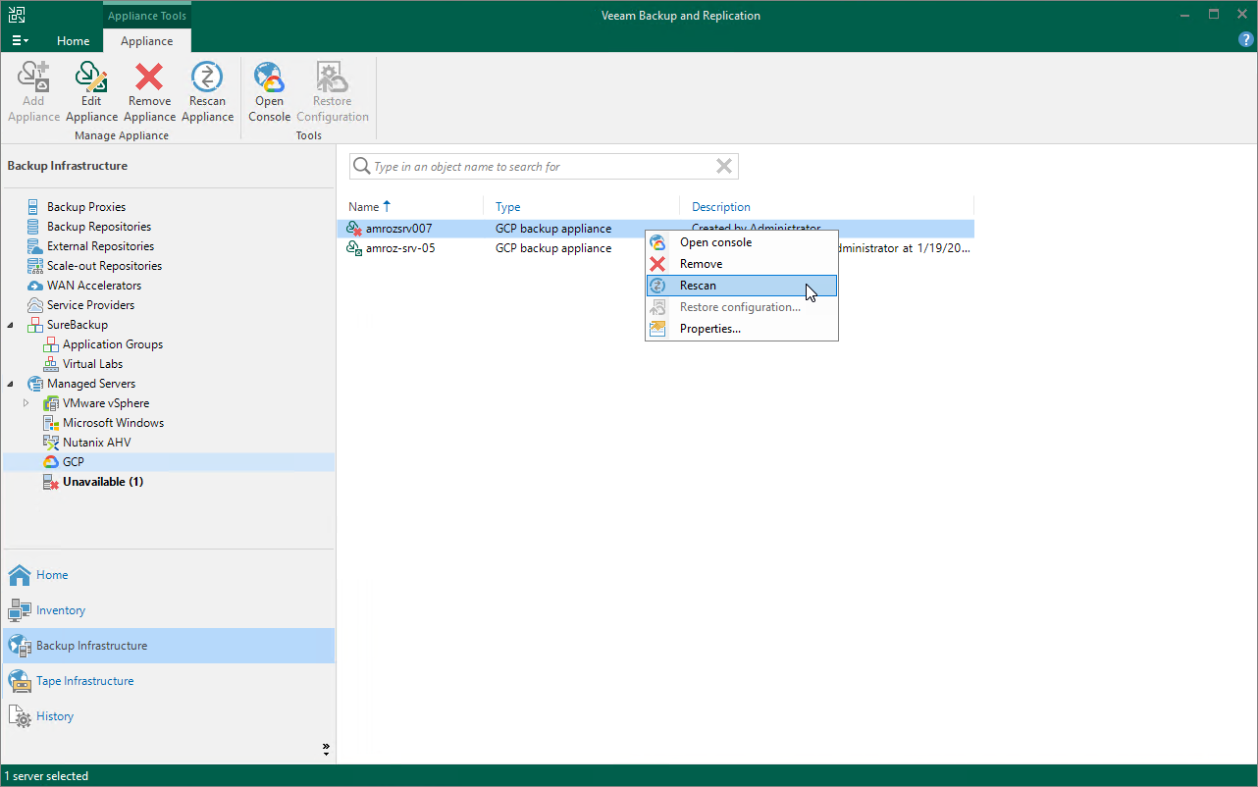The height and width of the screenshot is (787, 1258).
Task: Click the Remove Appliance red X icon
Action: pos(149,77)
